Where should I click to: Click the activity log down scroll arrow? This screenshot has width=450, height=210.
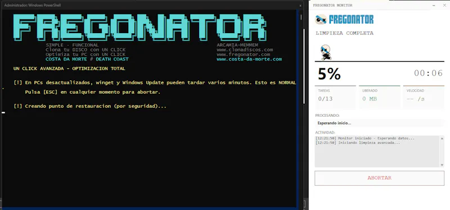coord(442,165)
